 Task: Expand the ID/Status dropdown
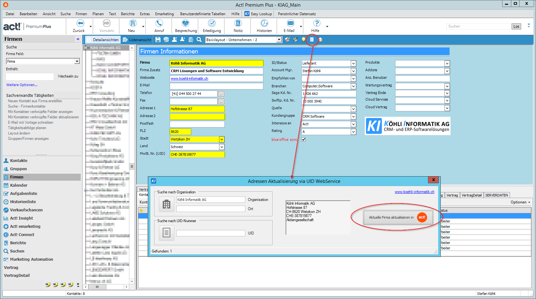coord(353,63)
